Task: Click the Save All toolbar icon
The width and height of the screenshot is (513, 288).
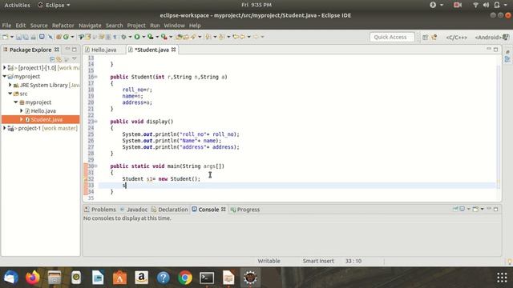Action: tap(26, 37)
